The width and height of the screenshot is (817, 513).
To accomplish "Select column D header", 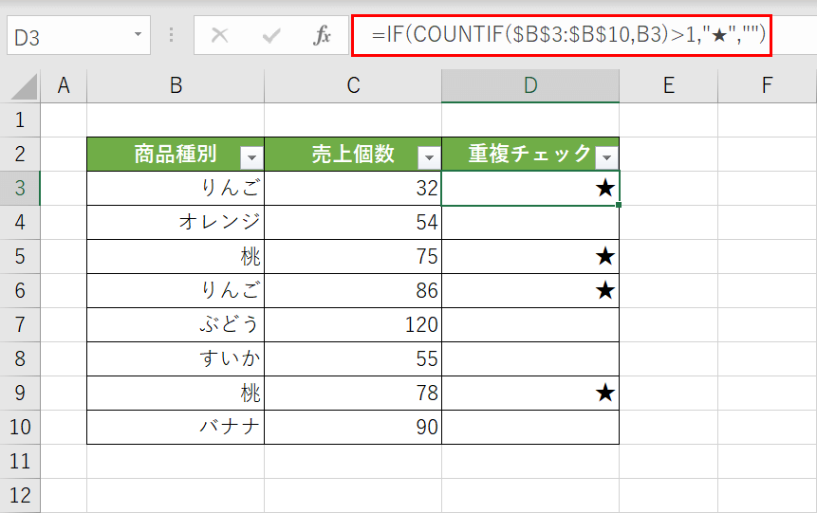I will [x=530, y=85].
